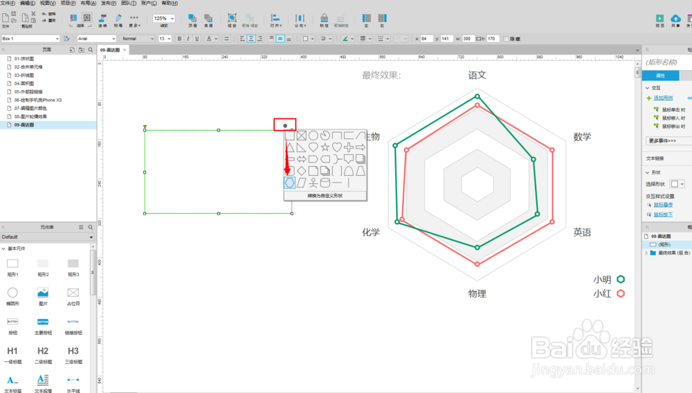Expand the 最终效果 group in the outline
Image resolution: width=692 pixels, height=393 pixels.
[x=647, y=253]
